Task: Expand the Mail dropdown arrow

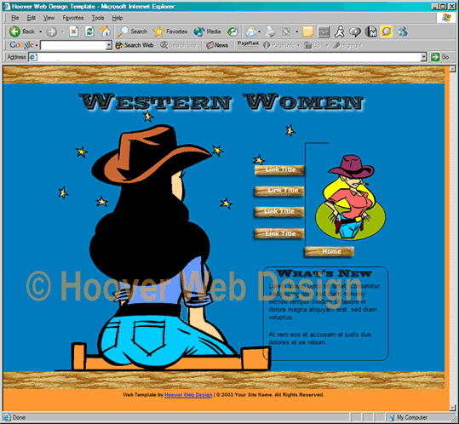Action: [x=260, y=32]
